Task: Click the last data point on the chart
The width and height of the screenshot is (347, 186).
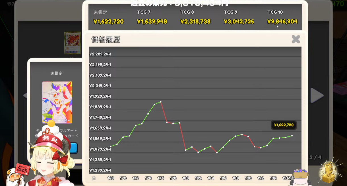Action: (292, 136)
